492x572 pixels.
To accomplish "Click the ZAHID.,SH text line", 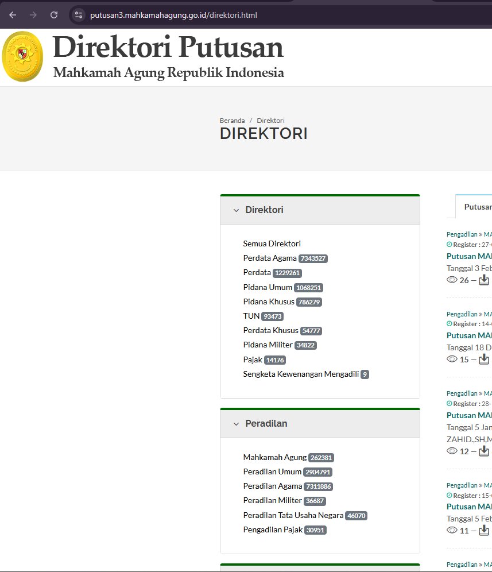I will click(x=470, y=439).
